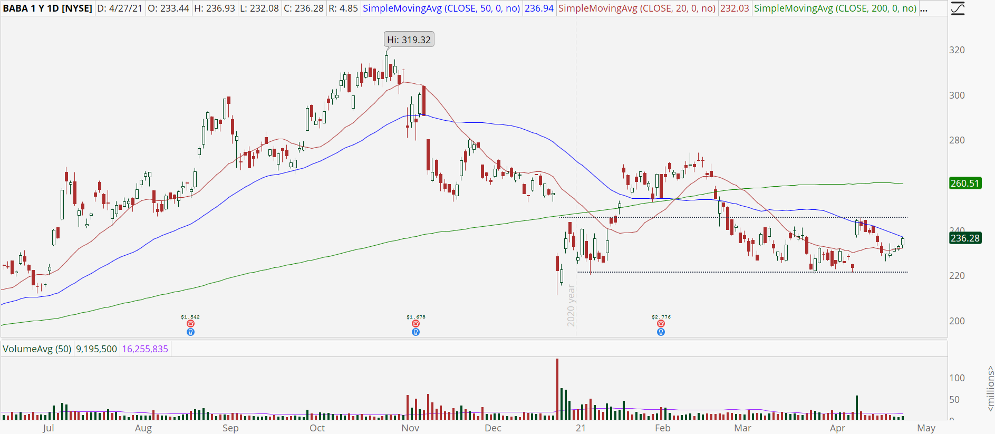Select the SimpleMovingAvg (CLOSE, 50, 0, no) label
Image resolution: width=995 pixels, height=434 pixels.
point(441,8)
